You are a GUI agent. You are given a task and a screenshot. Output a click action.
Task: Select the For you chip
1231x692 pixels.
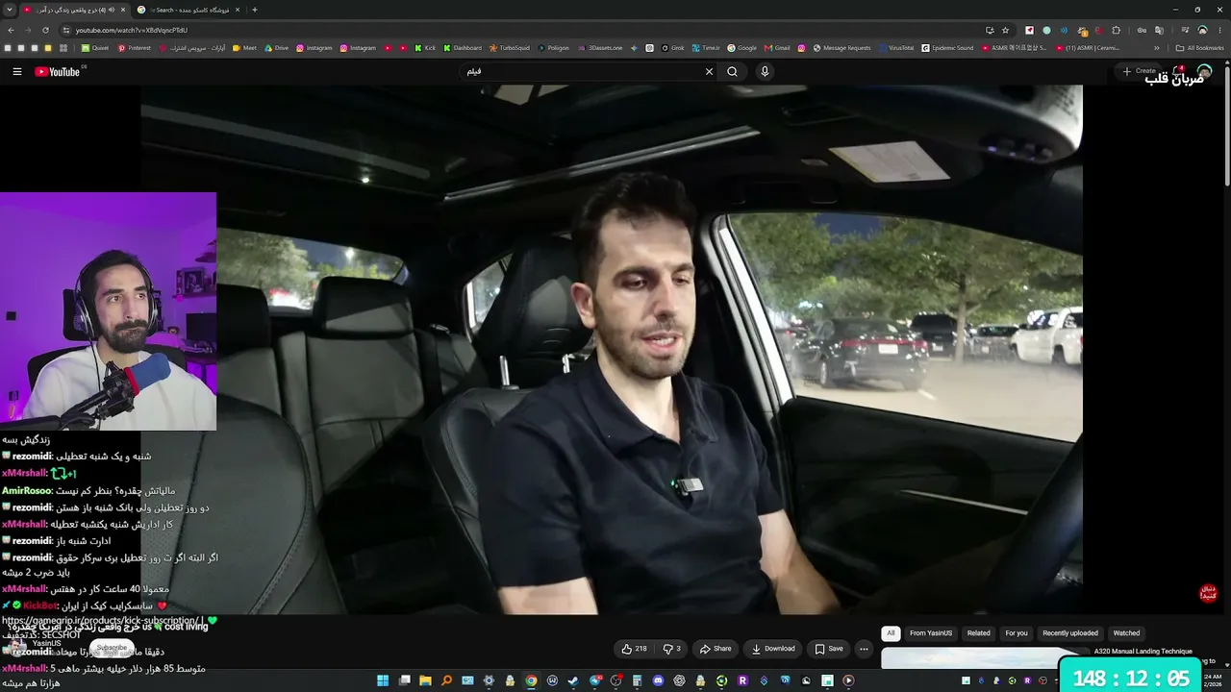[x=1017, y=633]
